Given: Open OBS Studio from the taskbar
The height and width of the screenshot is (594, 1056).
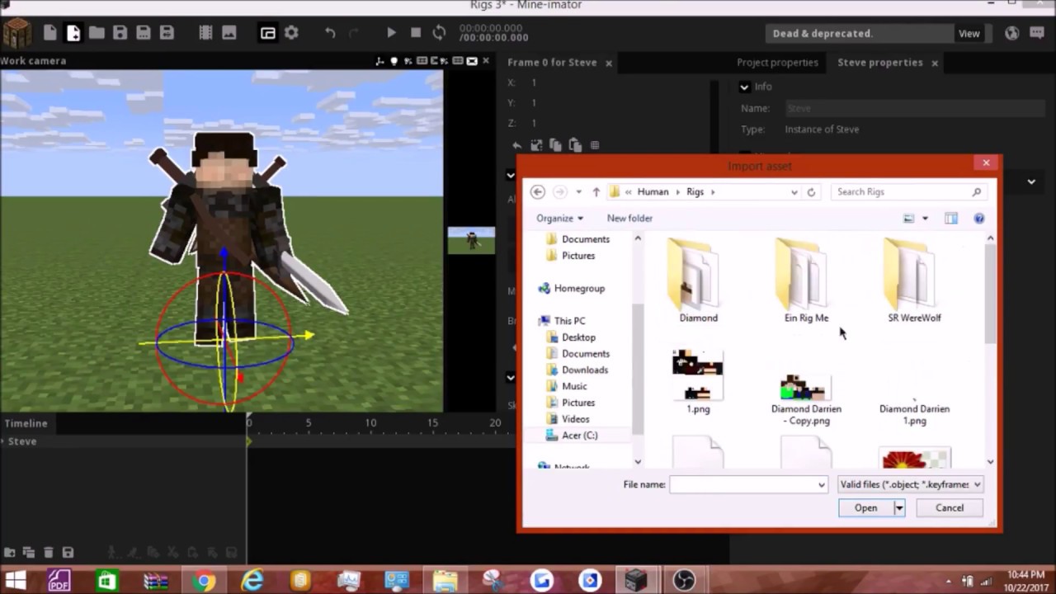Looking at the screenshot, I should point(684,581).
